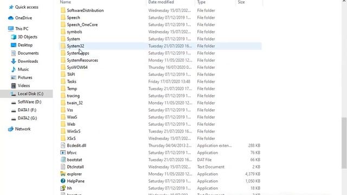Viewport: 347px width, 195px height.
Task: Select the Speech_OneCore folder name
Action: (82, 24)
